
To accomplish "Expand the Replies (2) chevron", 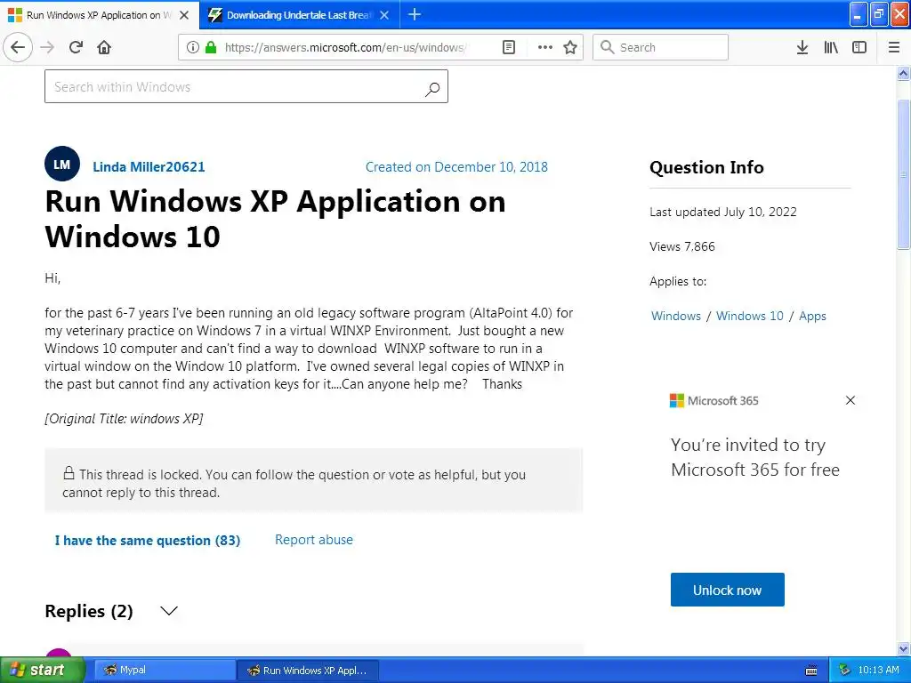I will point(169,611).
